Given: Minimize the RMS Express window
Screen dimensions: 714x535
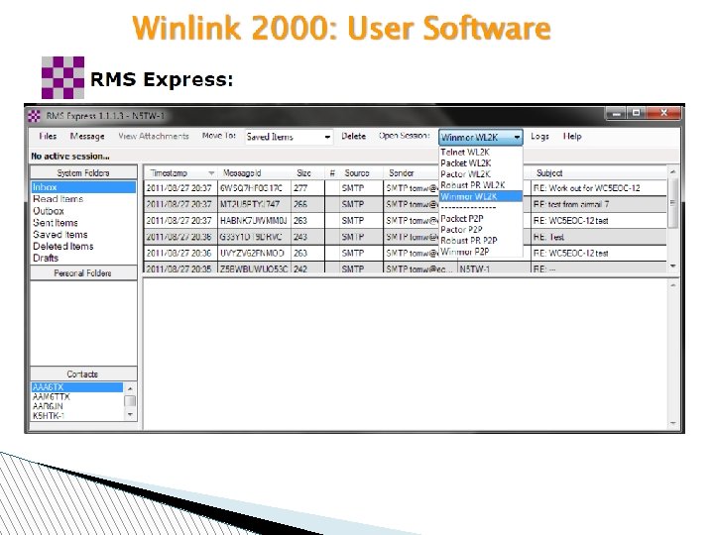Looking at the screenshot, I should point(617,113).
